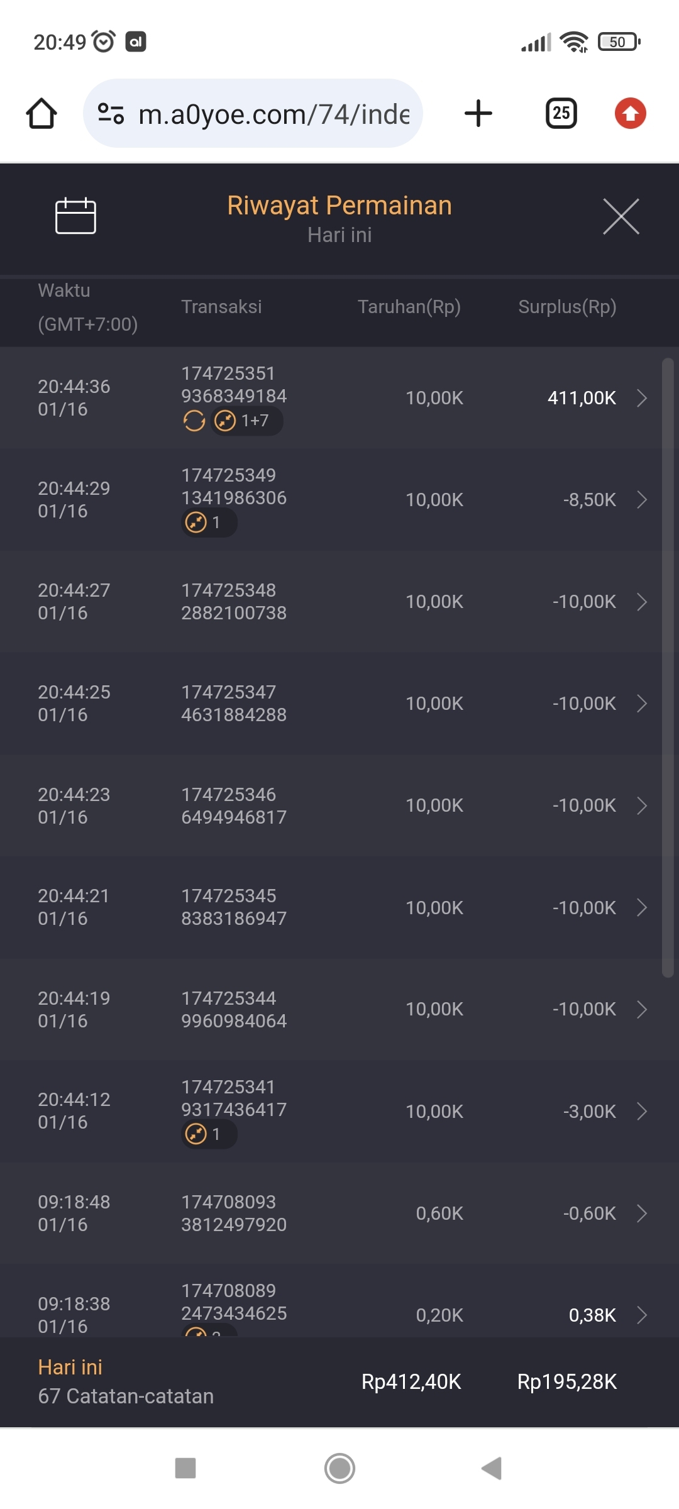
Task: Tap the Android back navigation button
Action: [492, 1468]
